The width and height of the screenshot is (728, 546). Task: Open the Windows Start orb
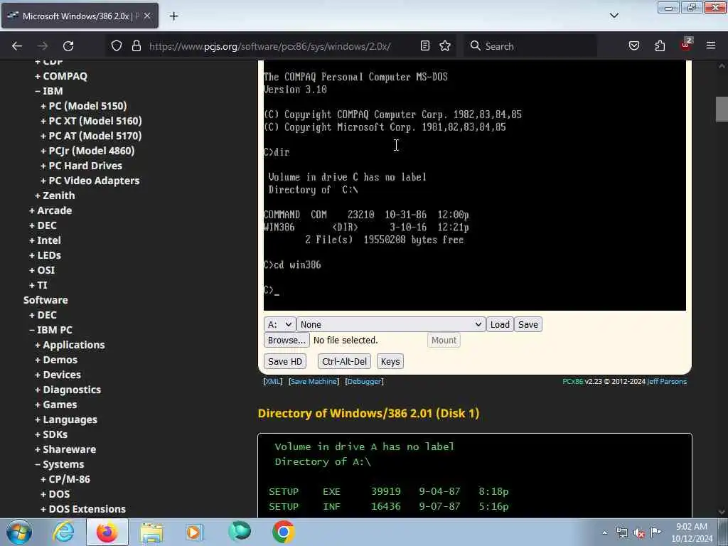tap(19, 532)
